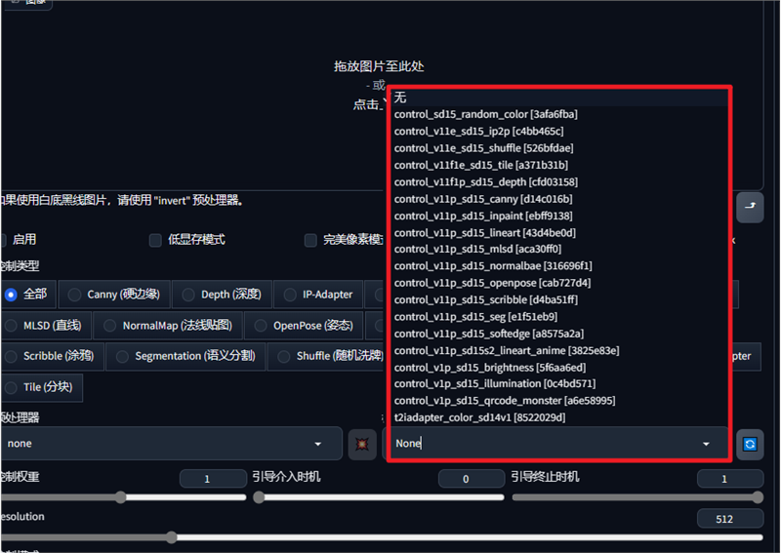The image size is (781, 553).
Task: Select control_v11p_sd15_softedge model
Action: coord(557,334)
